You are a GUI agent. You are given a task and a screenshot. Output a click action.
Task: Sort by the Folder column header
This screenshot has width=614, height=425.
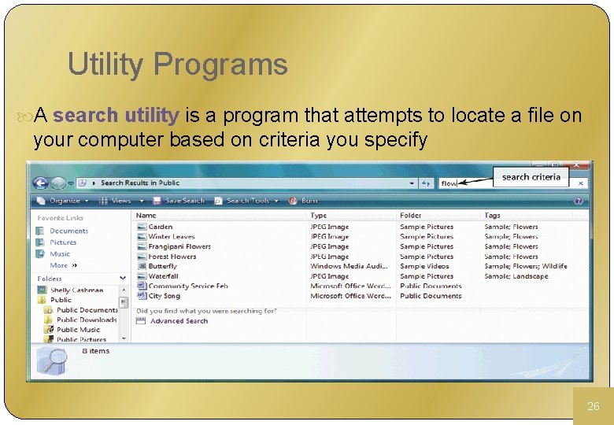point(411,215)
